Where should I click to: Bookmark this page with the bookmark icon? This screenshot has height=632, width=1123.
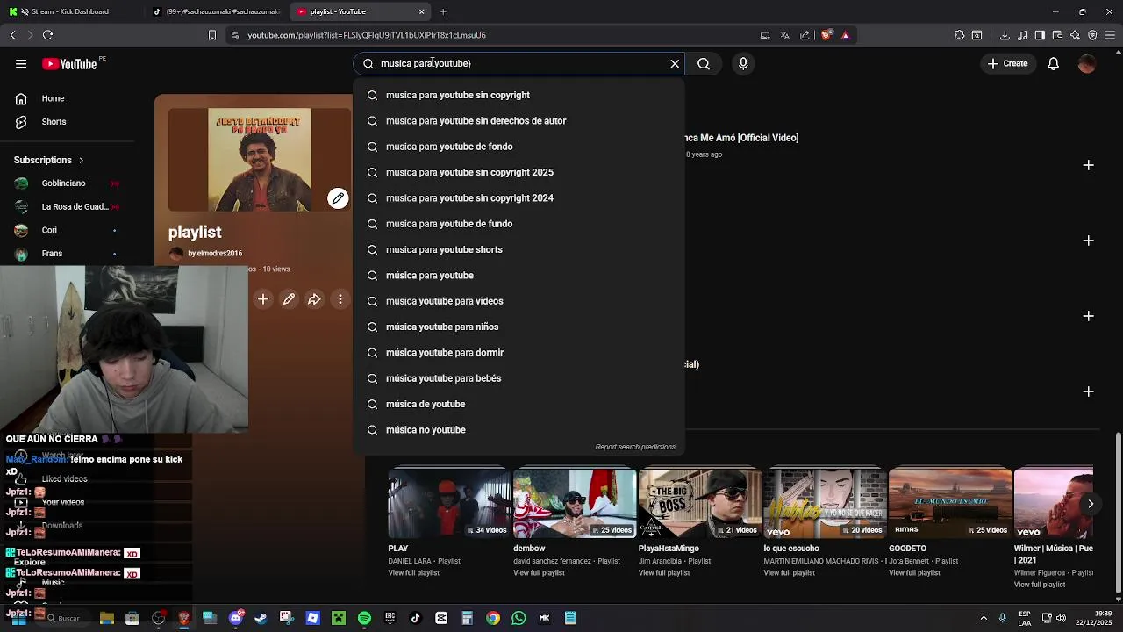[211, 35]
